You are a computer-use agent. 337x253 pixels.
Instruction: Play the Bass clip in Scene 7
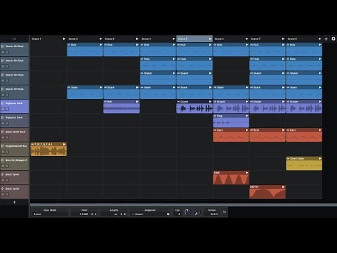pyautogui.click(x=283, y=130)
